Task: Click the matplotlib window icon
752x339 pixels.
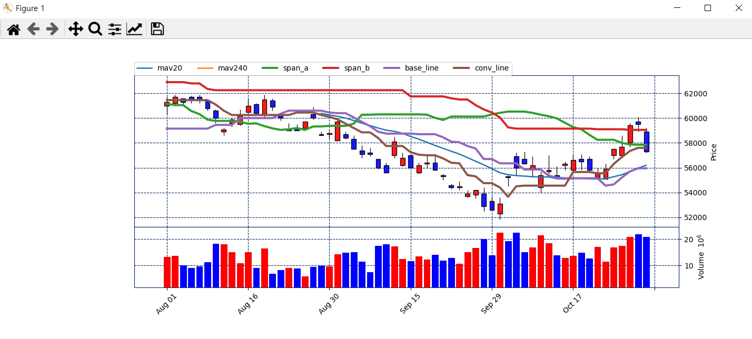Action: [8, 8]
